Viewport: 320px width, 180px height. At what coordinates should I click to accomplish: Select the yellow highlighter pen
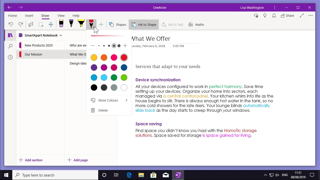pyautogui.click(x=81, y=24)
